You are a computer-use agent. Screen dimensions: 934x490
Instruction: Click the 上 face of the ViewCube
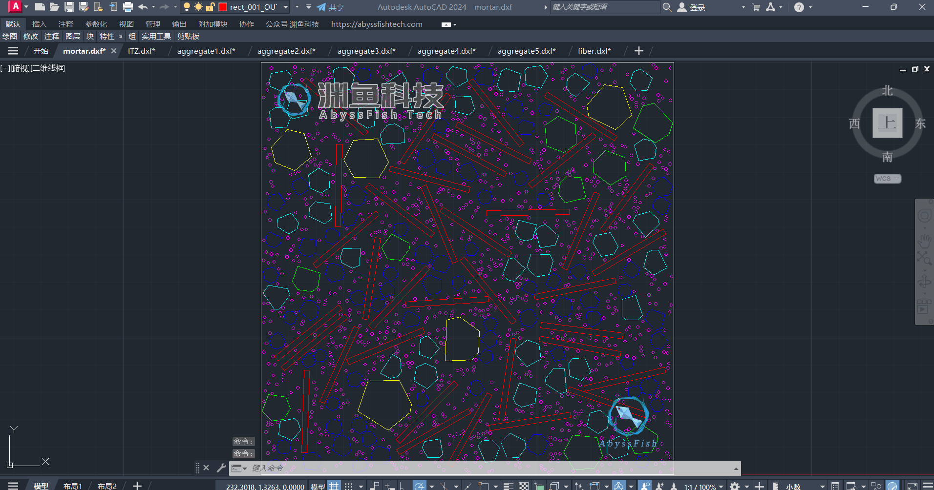click(887, 123)
